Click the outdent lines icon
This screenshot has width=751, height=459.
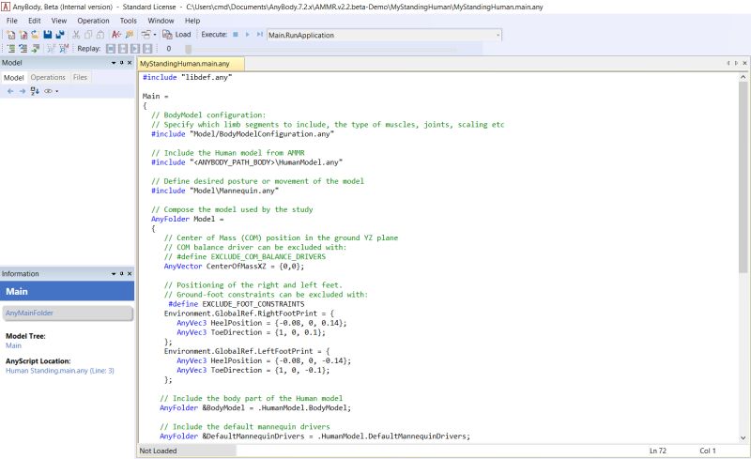click(23, 49)
